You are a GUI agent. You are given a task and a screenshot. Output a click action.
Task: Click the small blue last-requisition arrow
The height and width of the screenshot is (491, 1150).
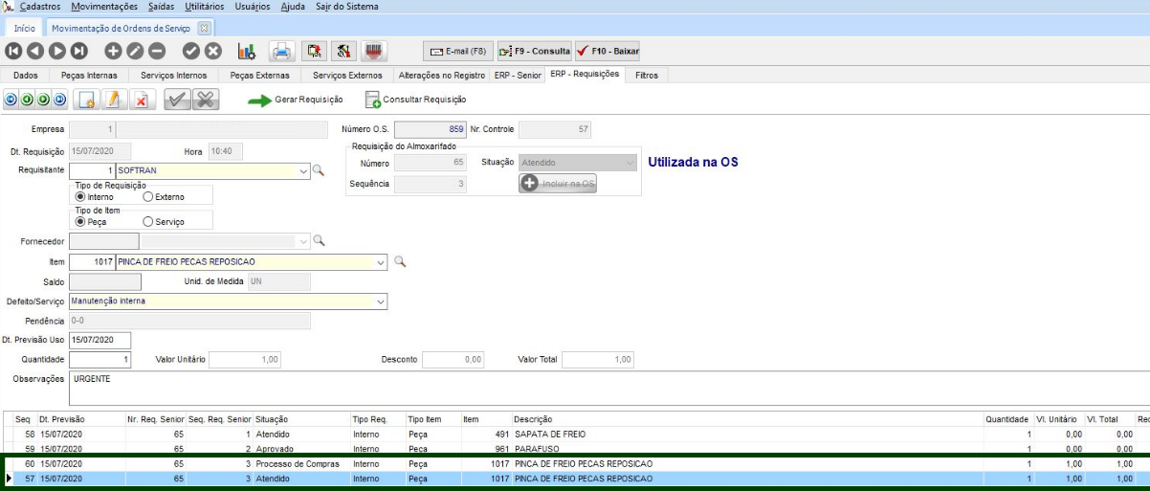(x=59, y=99)
